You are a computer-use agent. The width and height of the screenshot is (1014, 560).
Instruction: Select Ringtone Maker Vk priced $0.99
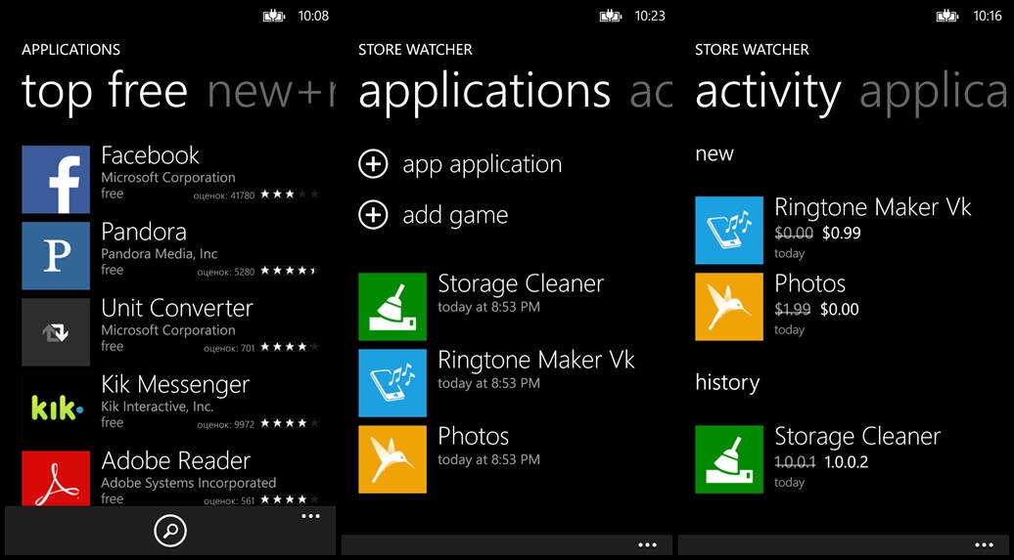[872, 218]
